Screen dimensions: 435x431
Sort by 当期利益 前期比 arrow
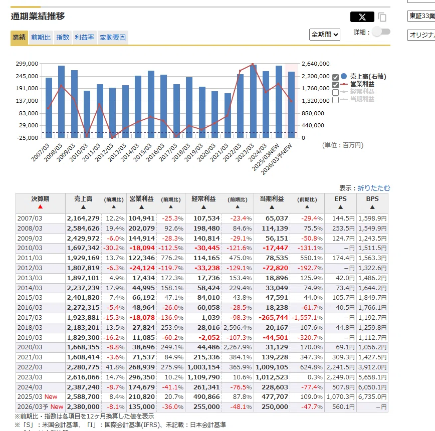(307, 206)
